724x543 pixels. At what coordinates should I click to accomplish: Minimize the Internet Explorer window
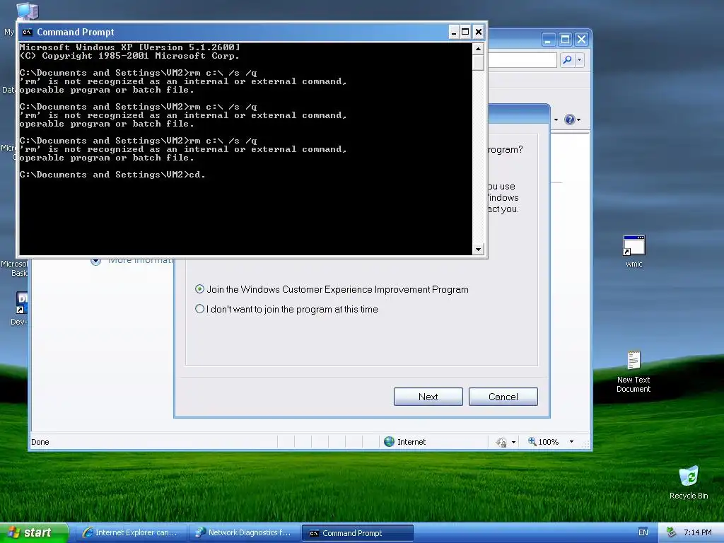tap(548, 40)
